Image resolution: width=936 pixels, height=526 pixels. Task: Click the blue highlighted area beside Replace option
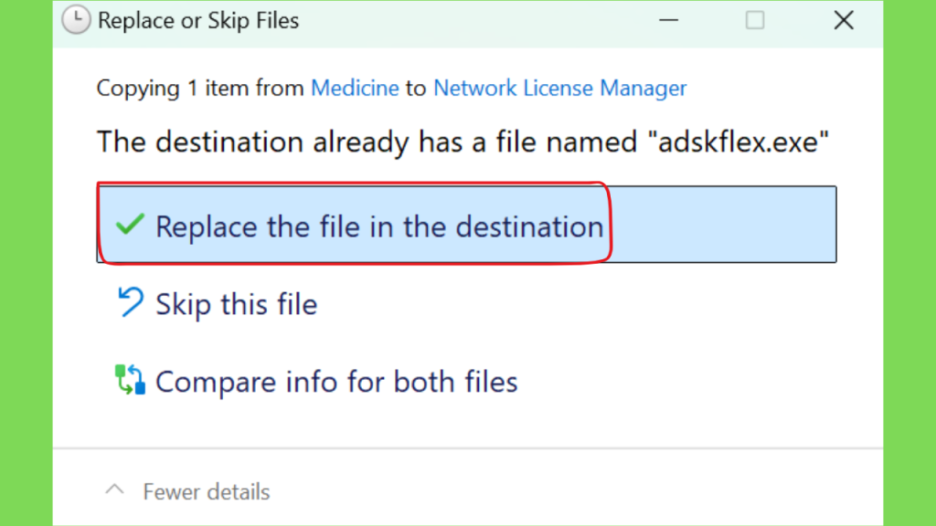(722, 225)
